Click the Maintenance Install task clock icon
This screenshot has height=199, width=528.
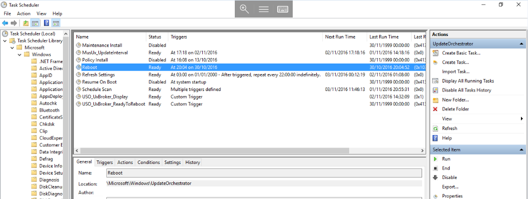pos(78,45)
